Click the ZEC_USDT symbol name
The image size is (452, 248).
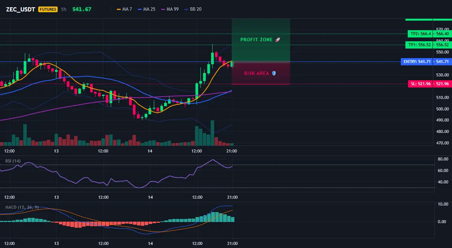pos(21,9)
